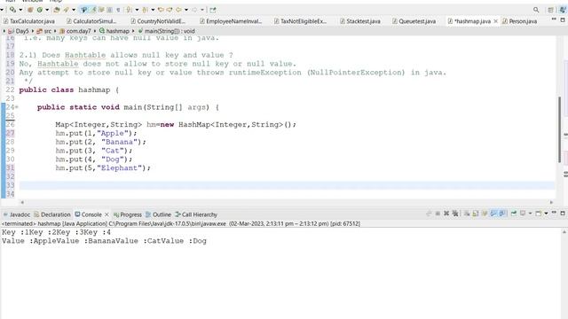
Task: Open New Console View dropdown arrow
Action: point(546,214)
